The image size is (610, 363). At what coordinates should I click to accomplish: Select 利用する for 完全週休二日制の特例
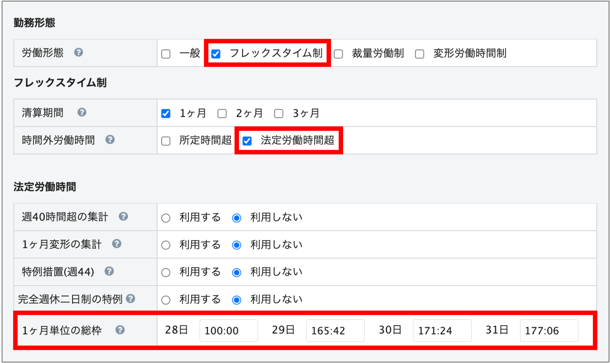[x=166, y=300]
